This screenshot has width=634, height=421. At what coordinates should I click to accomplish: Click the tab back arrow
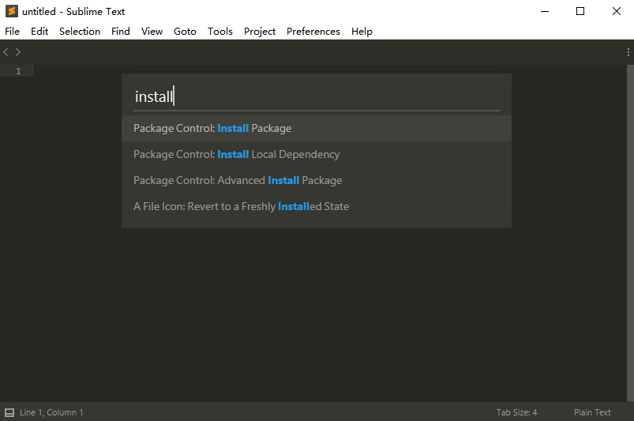[6, 52]
